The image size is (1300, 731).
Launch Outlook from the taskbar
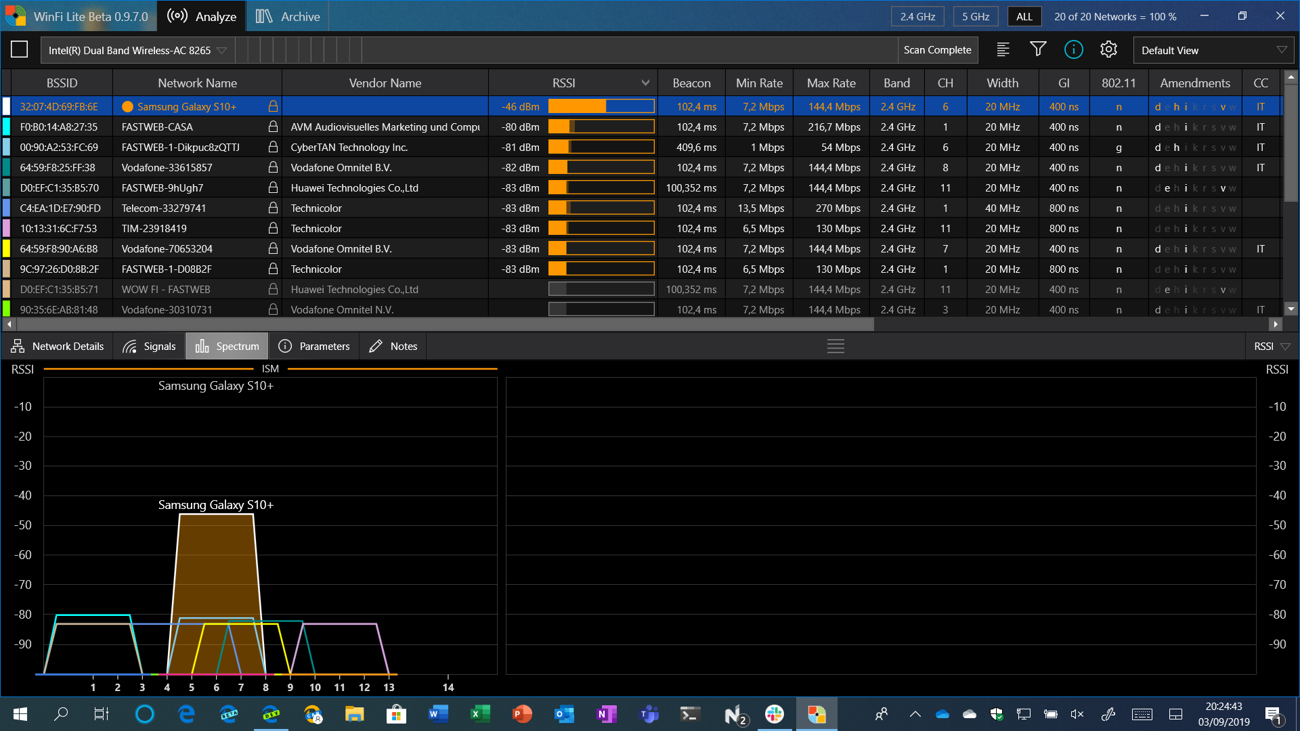564,714
